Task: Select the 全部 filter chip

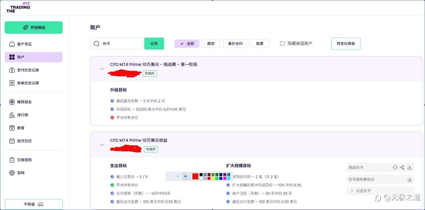Action: [x=187, y=43]
